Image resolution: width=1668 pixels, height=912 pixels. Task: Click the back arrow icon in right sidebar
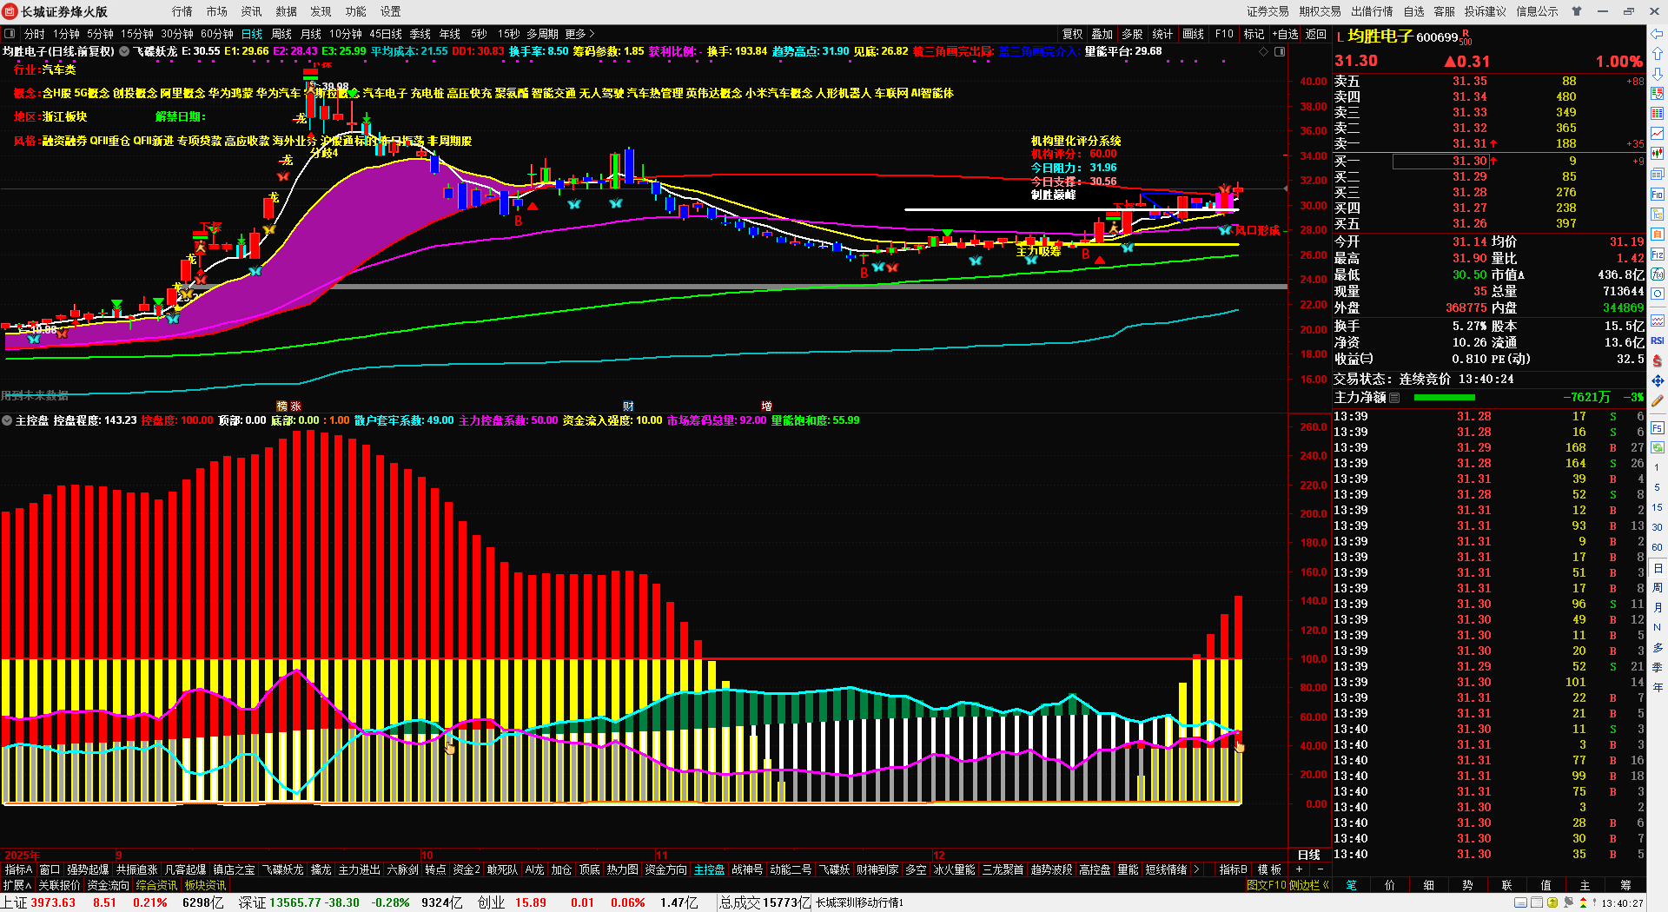[1658, 34]
